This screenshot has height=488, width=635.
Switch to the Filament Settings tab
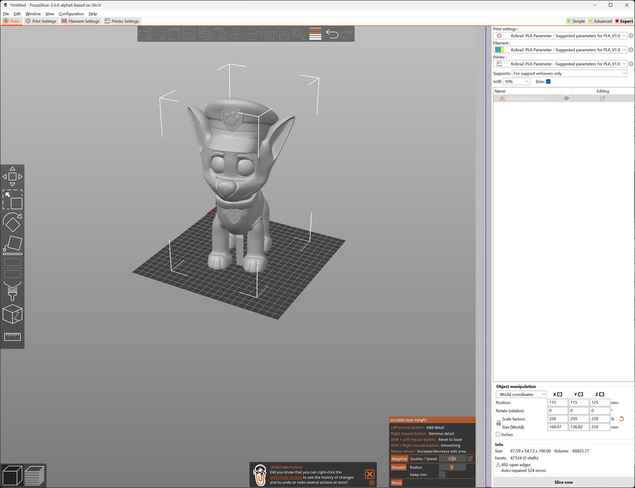click(81, 21)
